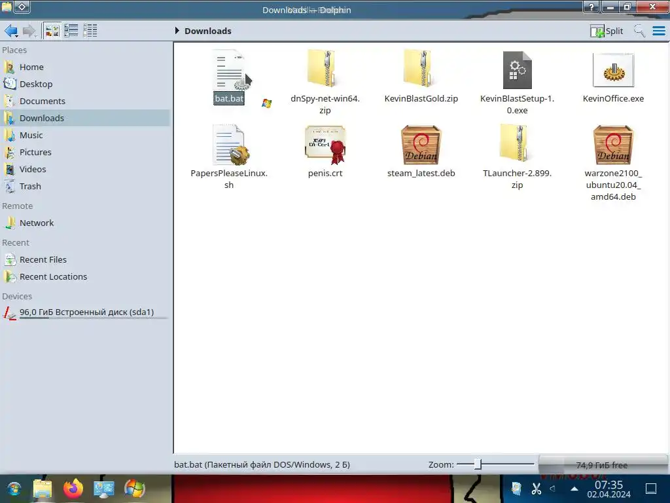Switch to Details view mode
The width and height of the screenshot is (670, 503).
tap(90, 31)
